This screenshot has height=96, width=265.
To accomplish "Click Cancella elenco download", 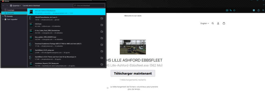I will (31, 6).
